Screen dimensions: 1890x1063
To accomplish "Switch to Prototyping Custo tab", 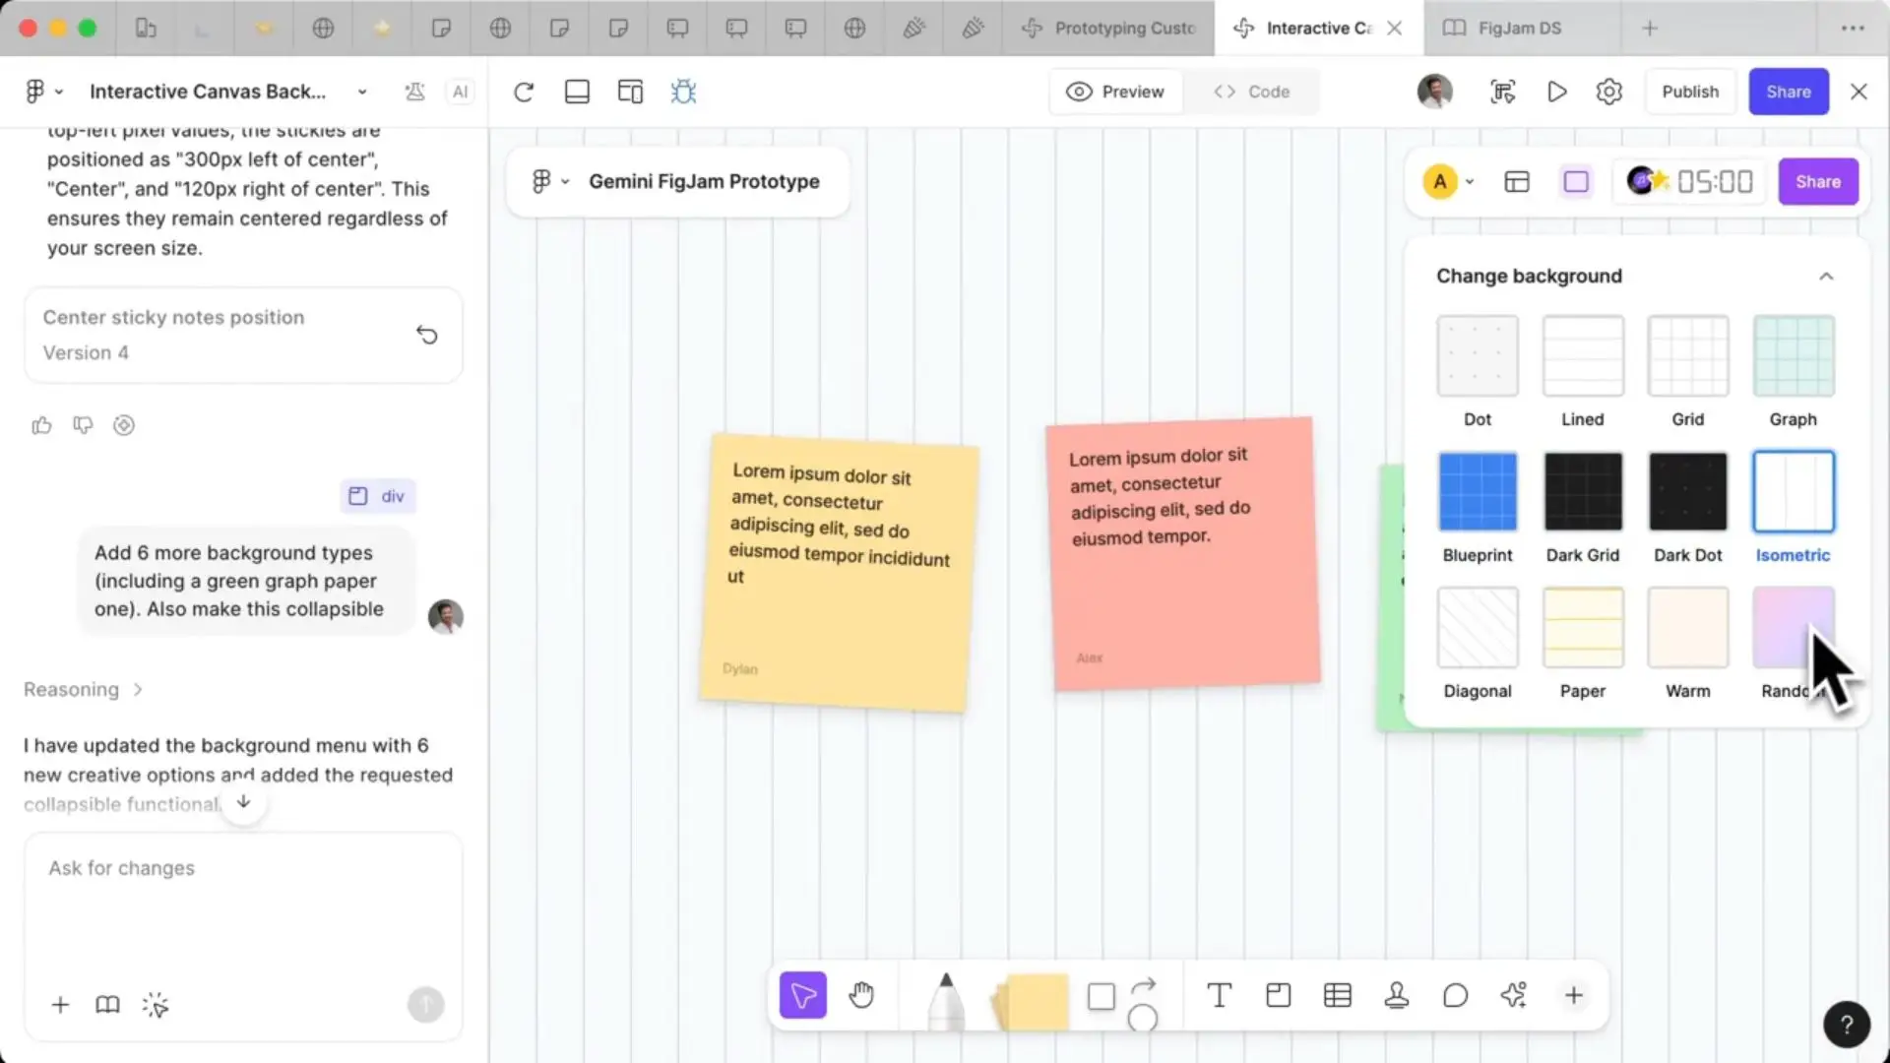I will 1109,28.
